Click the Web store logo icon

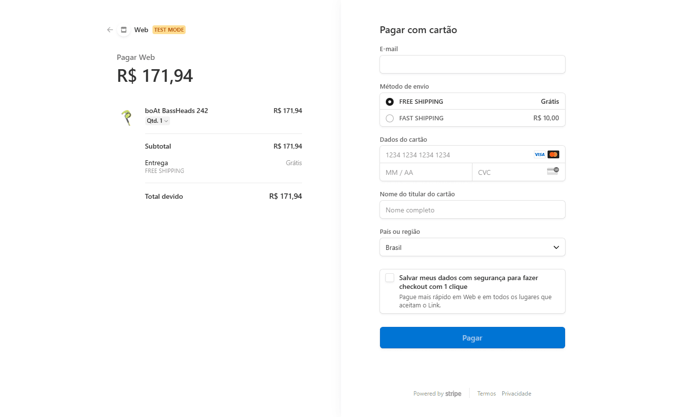[x=124, y=30]
